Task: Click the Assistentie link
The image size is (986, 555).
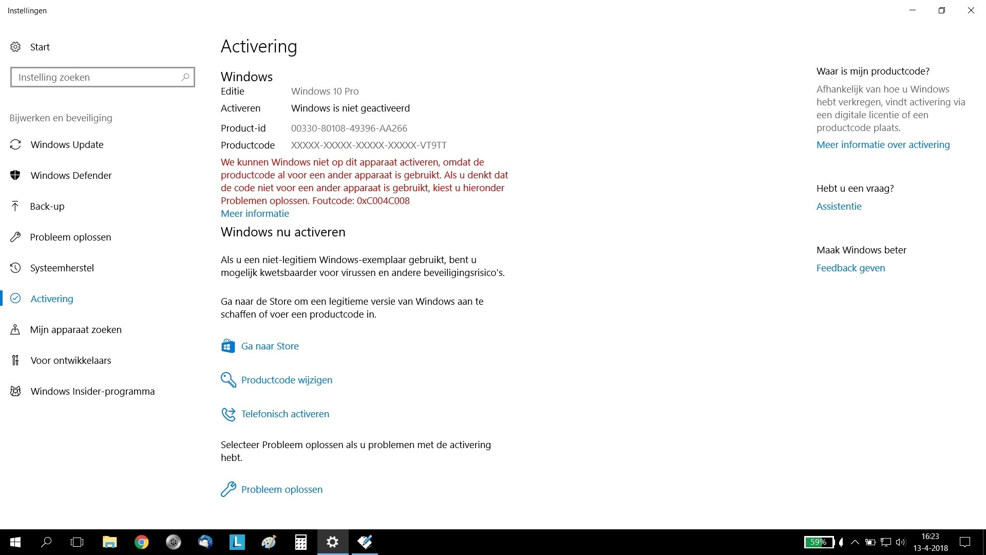Action: (x=839, y=206)
